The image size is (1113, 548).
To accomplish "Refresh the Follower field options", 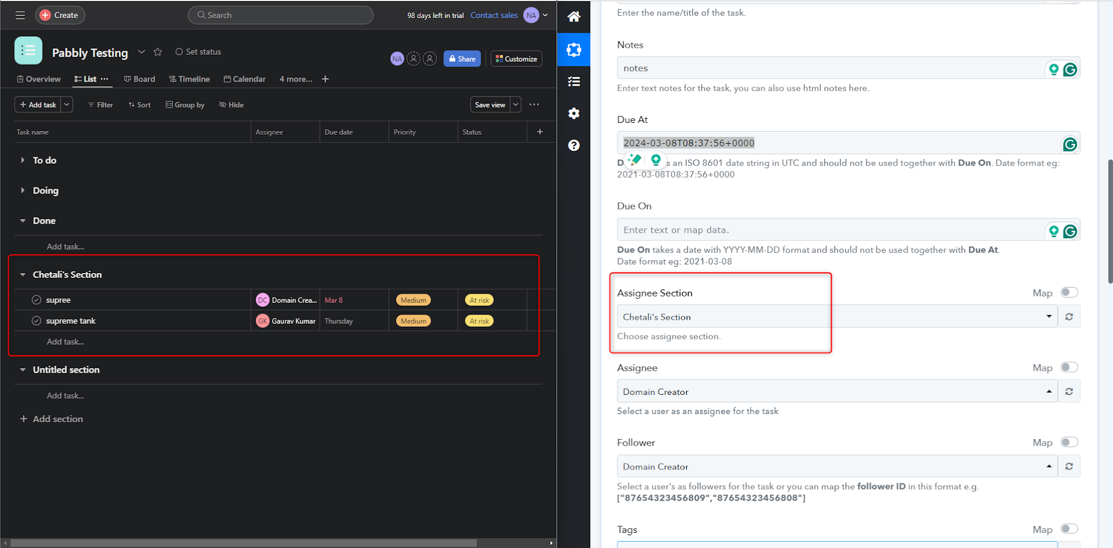I will tap(1069, 466).
